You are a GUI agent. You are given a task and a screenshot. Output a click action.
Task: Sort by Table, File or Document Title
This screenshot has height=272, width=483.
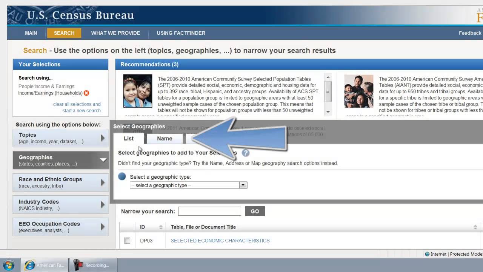pos(323,227)
